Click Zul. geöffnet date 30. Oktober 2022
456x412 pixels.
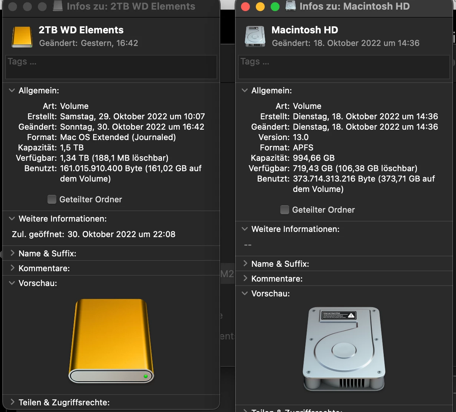pyautogui.click(x=121, y=234)
